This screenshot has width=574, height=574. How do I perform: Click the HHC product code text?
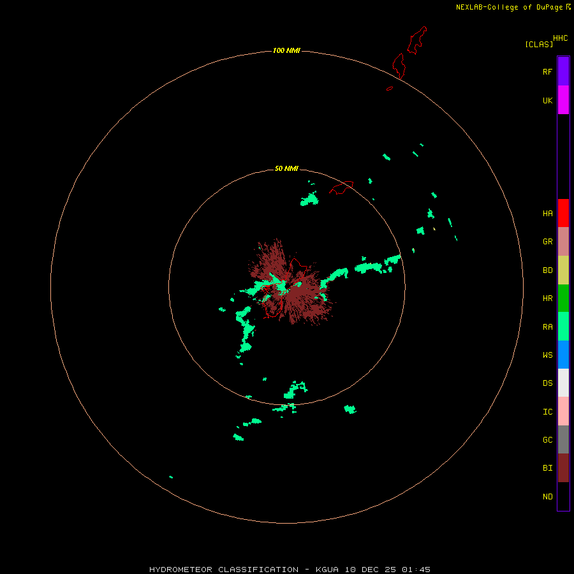coord(560,38)
